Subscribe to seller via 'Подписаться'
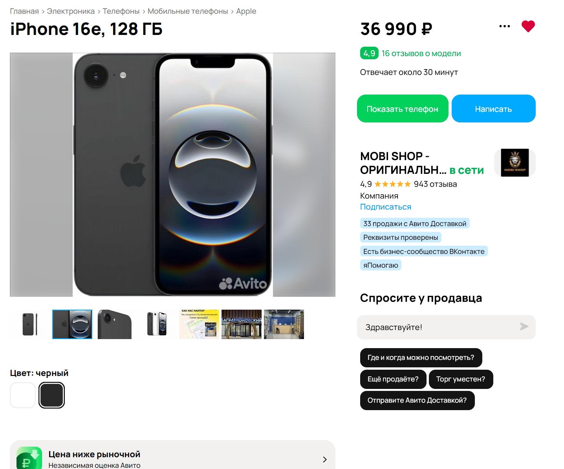Screen dimensions: 564x469 tap(386, 207)
